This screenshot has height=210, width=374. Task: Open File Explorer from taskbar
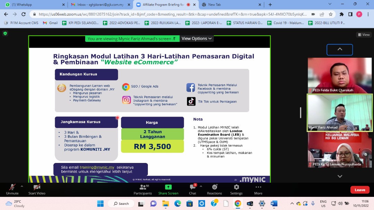[166, 203]
